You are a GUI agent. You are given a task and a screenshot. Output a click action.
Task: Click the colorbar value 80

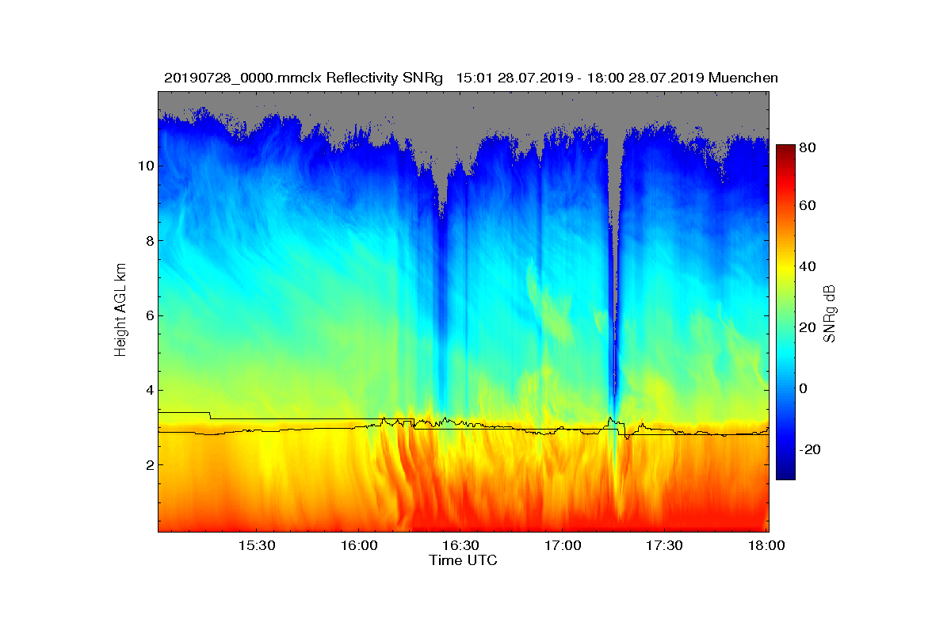click(x=808, y=147)
